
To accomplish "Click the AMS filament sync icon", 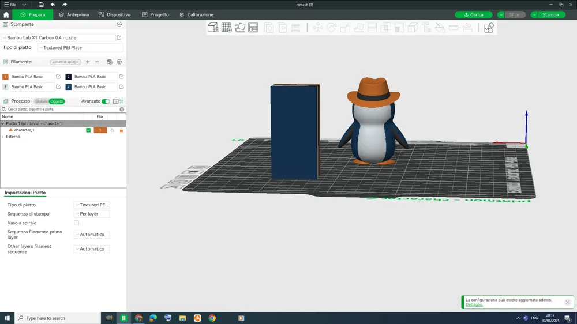I will 109,62.
